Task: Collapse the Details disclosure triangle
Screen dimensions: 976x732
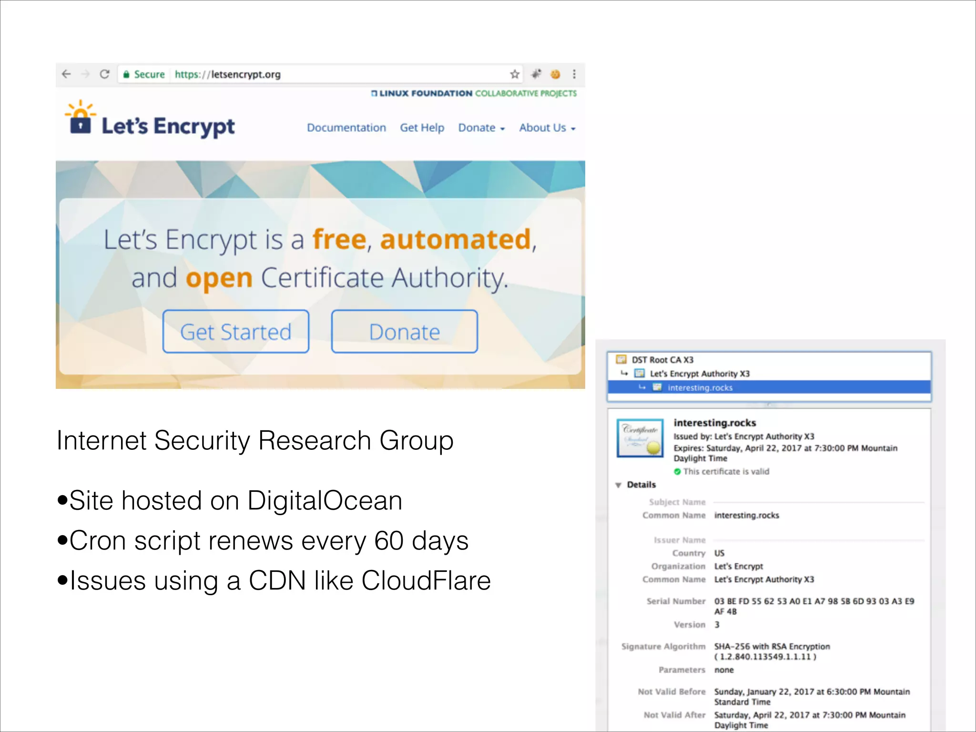Action: (x=618, y=485)
